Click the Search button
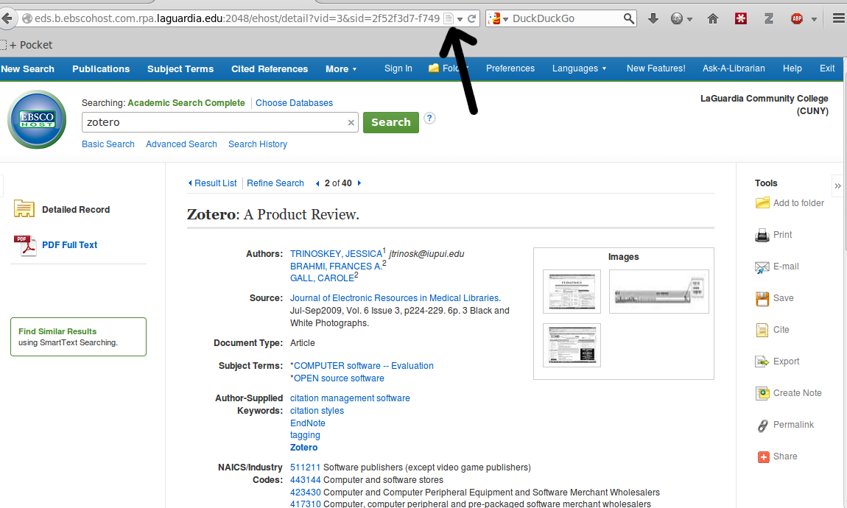 [391, 122]
